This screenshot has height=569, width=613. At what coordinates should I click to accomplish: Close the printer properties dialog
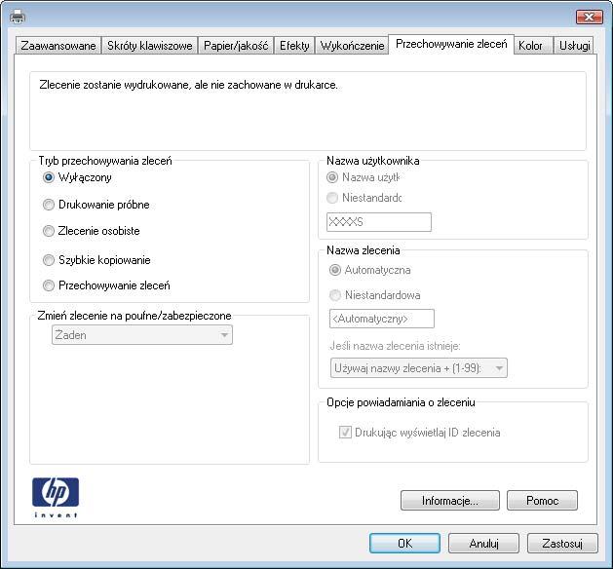tap(590, 17)
